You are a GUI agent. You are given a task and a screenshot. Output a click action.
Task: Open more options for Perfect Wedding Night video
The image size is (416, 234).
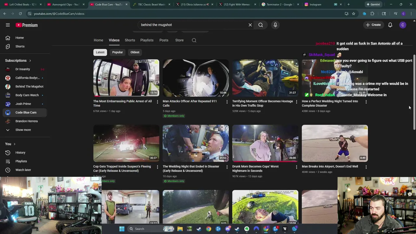(366, 102)
